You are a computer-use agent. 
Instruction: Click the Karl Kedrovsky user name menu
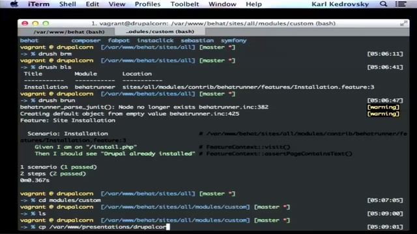pyautogui.click(x=340, y=5)
